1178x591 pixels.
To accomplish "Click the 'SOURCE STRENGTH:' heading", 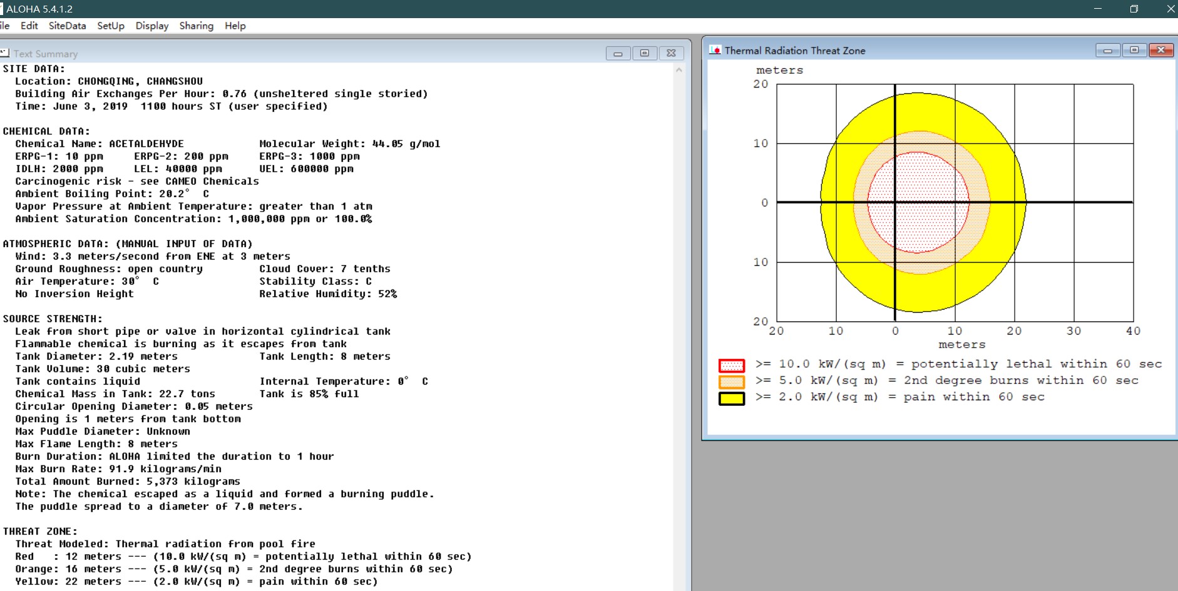I will pos(53,319).
